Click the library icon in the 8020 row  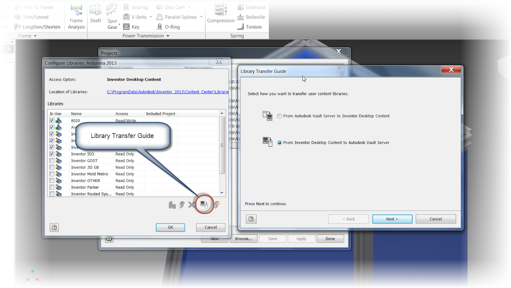58,121
